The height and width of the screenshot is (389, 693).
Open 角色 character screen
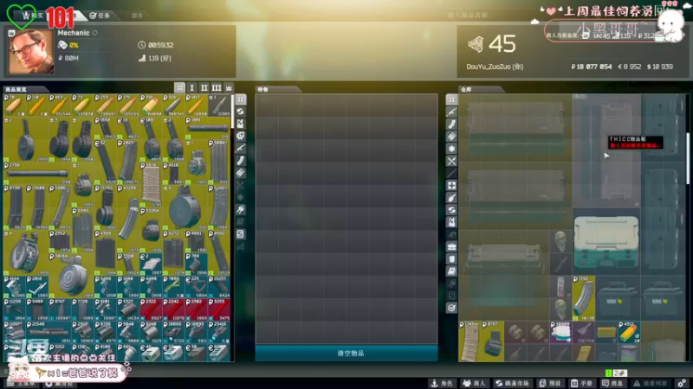443,383
